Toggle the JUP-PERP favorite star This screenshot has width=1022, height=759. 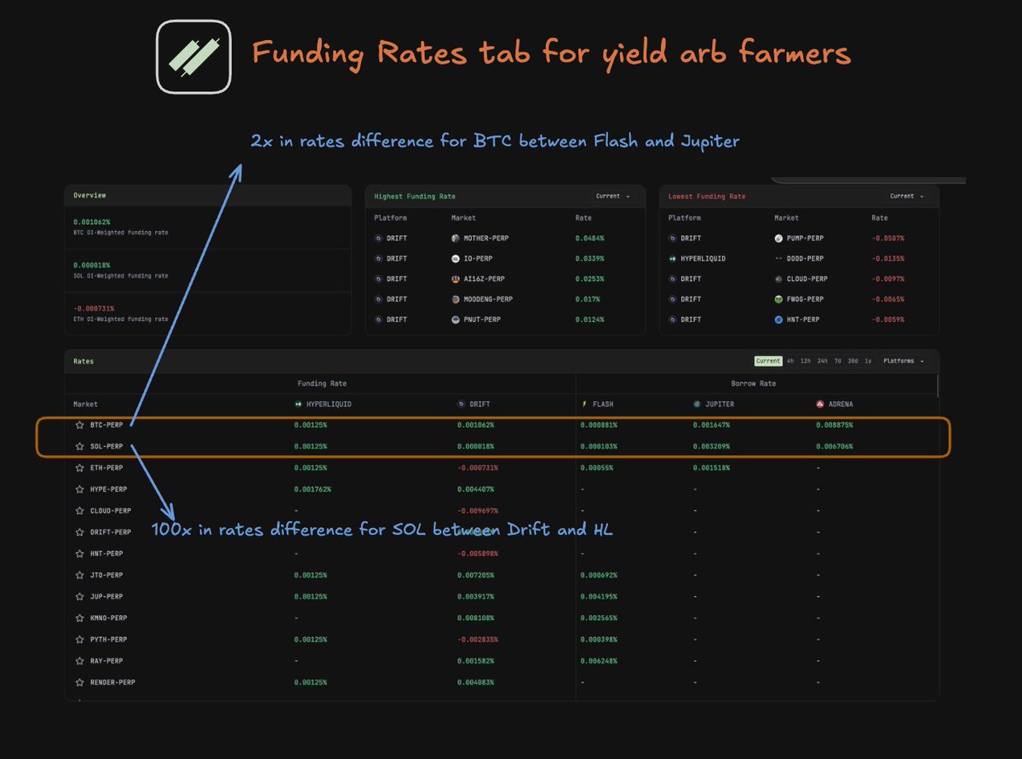79,596
